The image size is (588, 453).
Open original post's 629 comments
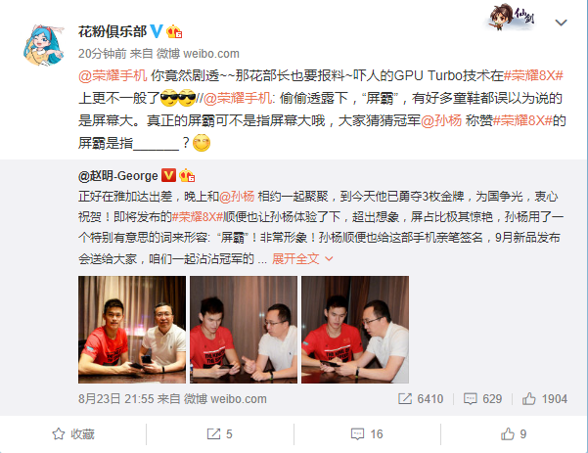click(x=482, y=398)
